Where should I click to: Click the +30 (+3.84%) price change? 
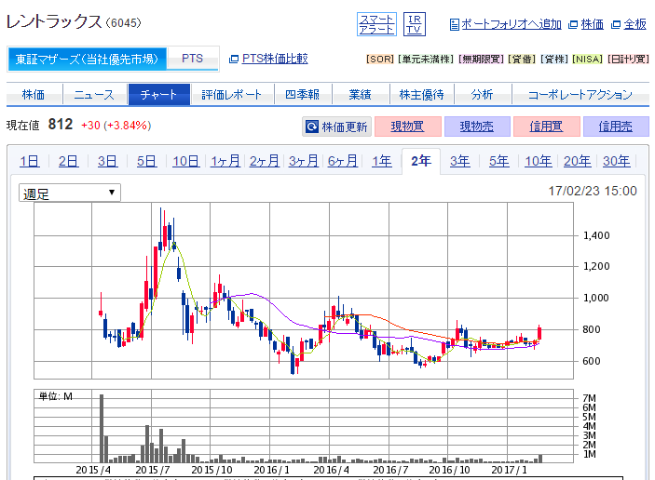pos(116,126)
